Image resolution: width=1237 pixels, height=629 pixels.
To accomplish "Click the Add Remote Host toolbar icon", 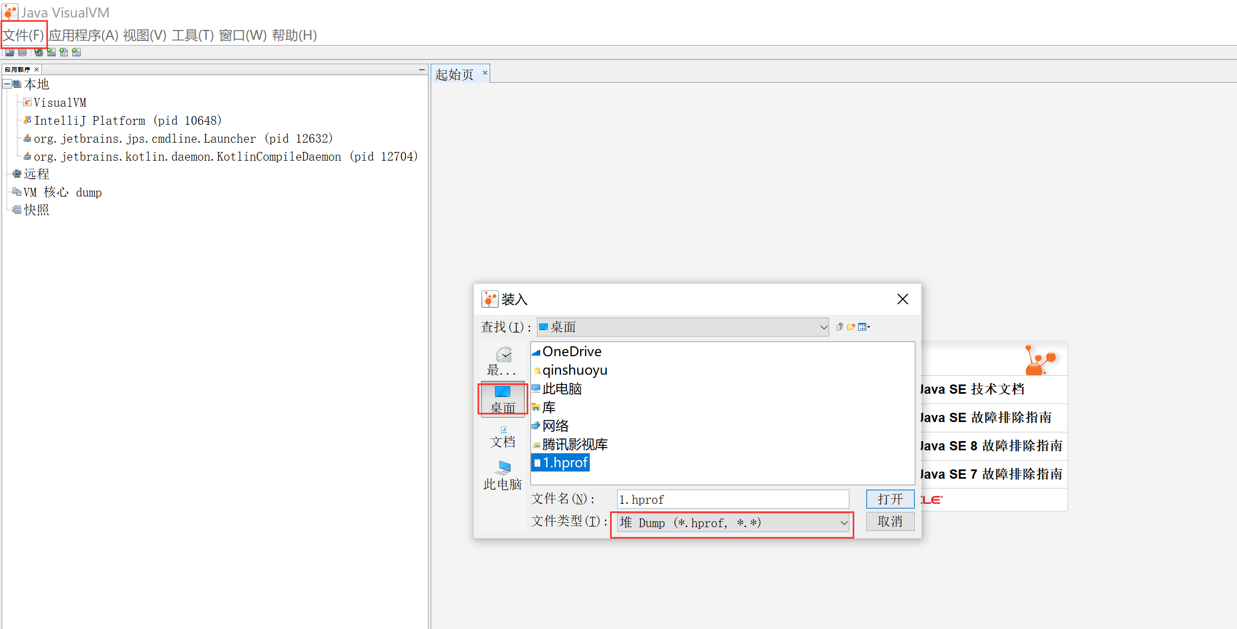I will [x=39, y=52].
